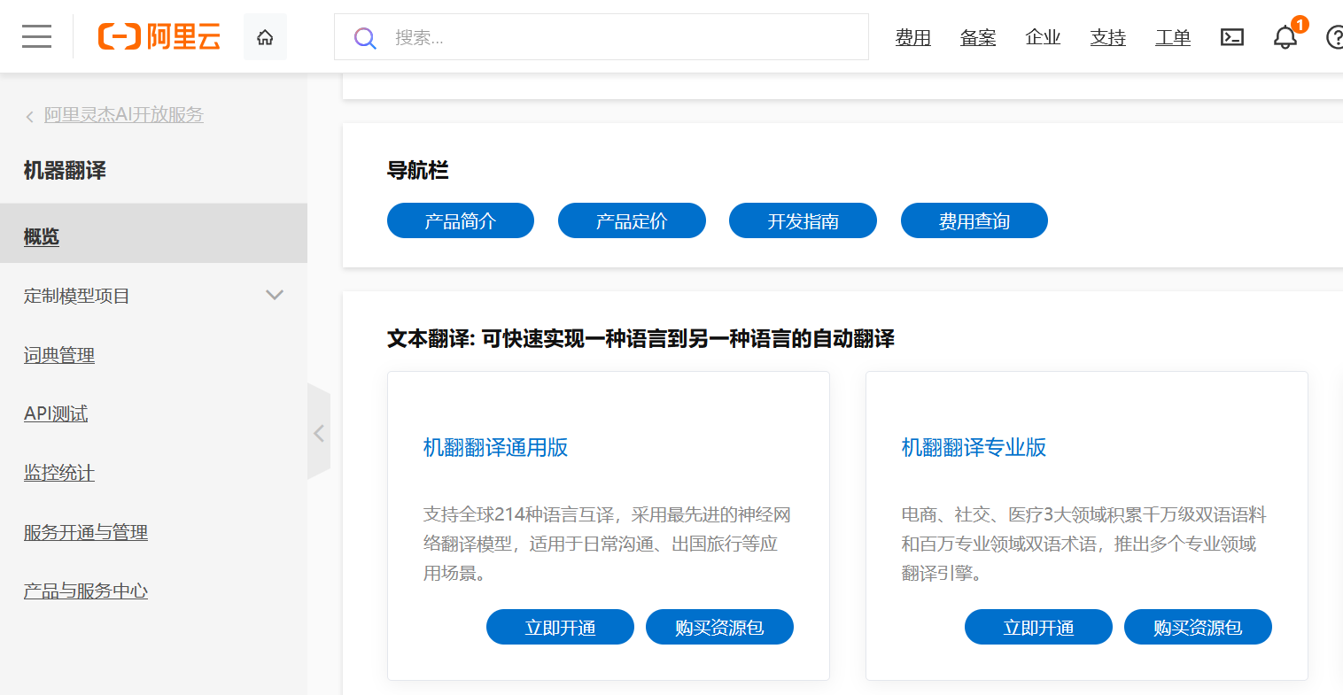Click the 产品定价 navigation button

632,221
